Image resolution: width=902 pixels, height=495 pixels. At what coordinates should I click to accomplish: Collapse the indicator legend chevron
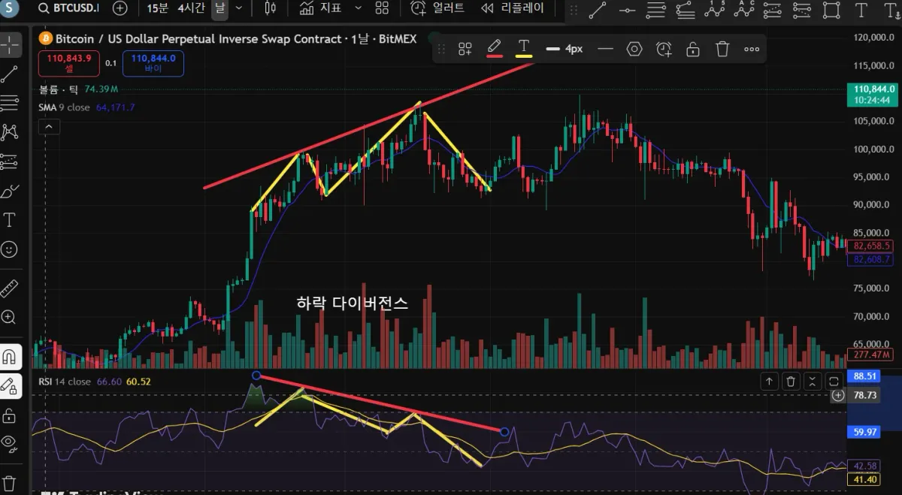(x=49, y=127)
